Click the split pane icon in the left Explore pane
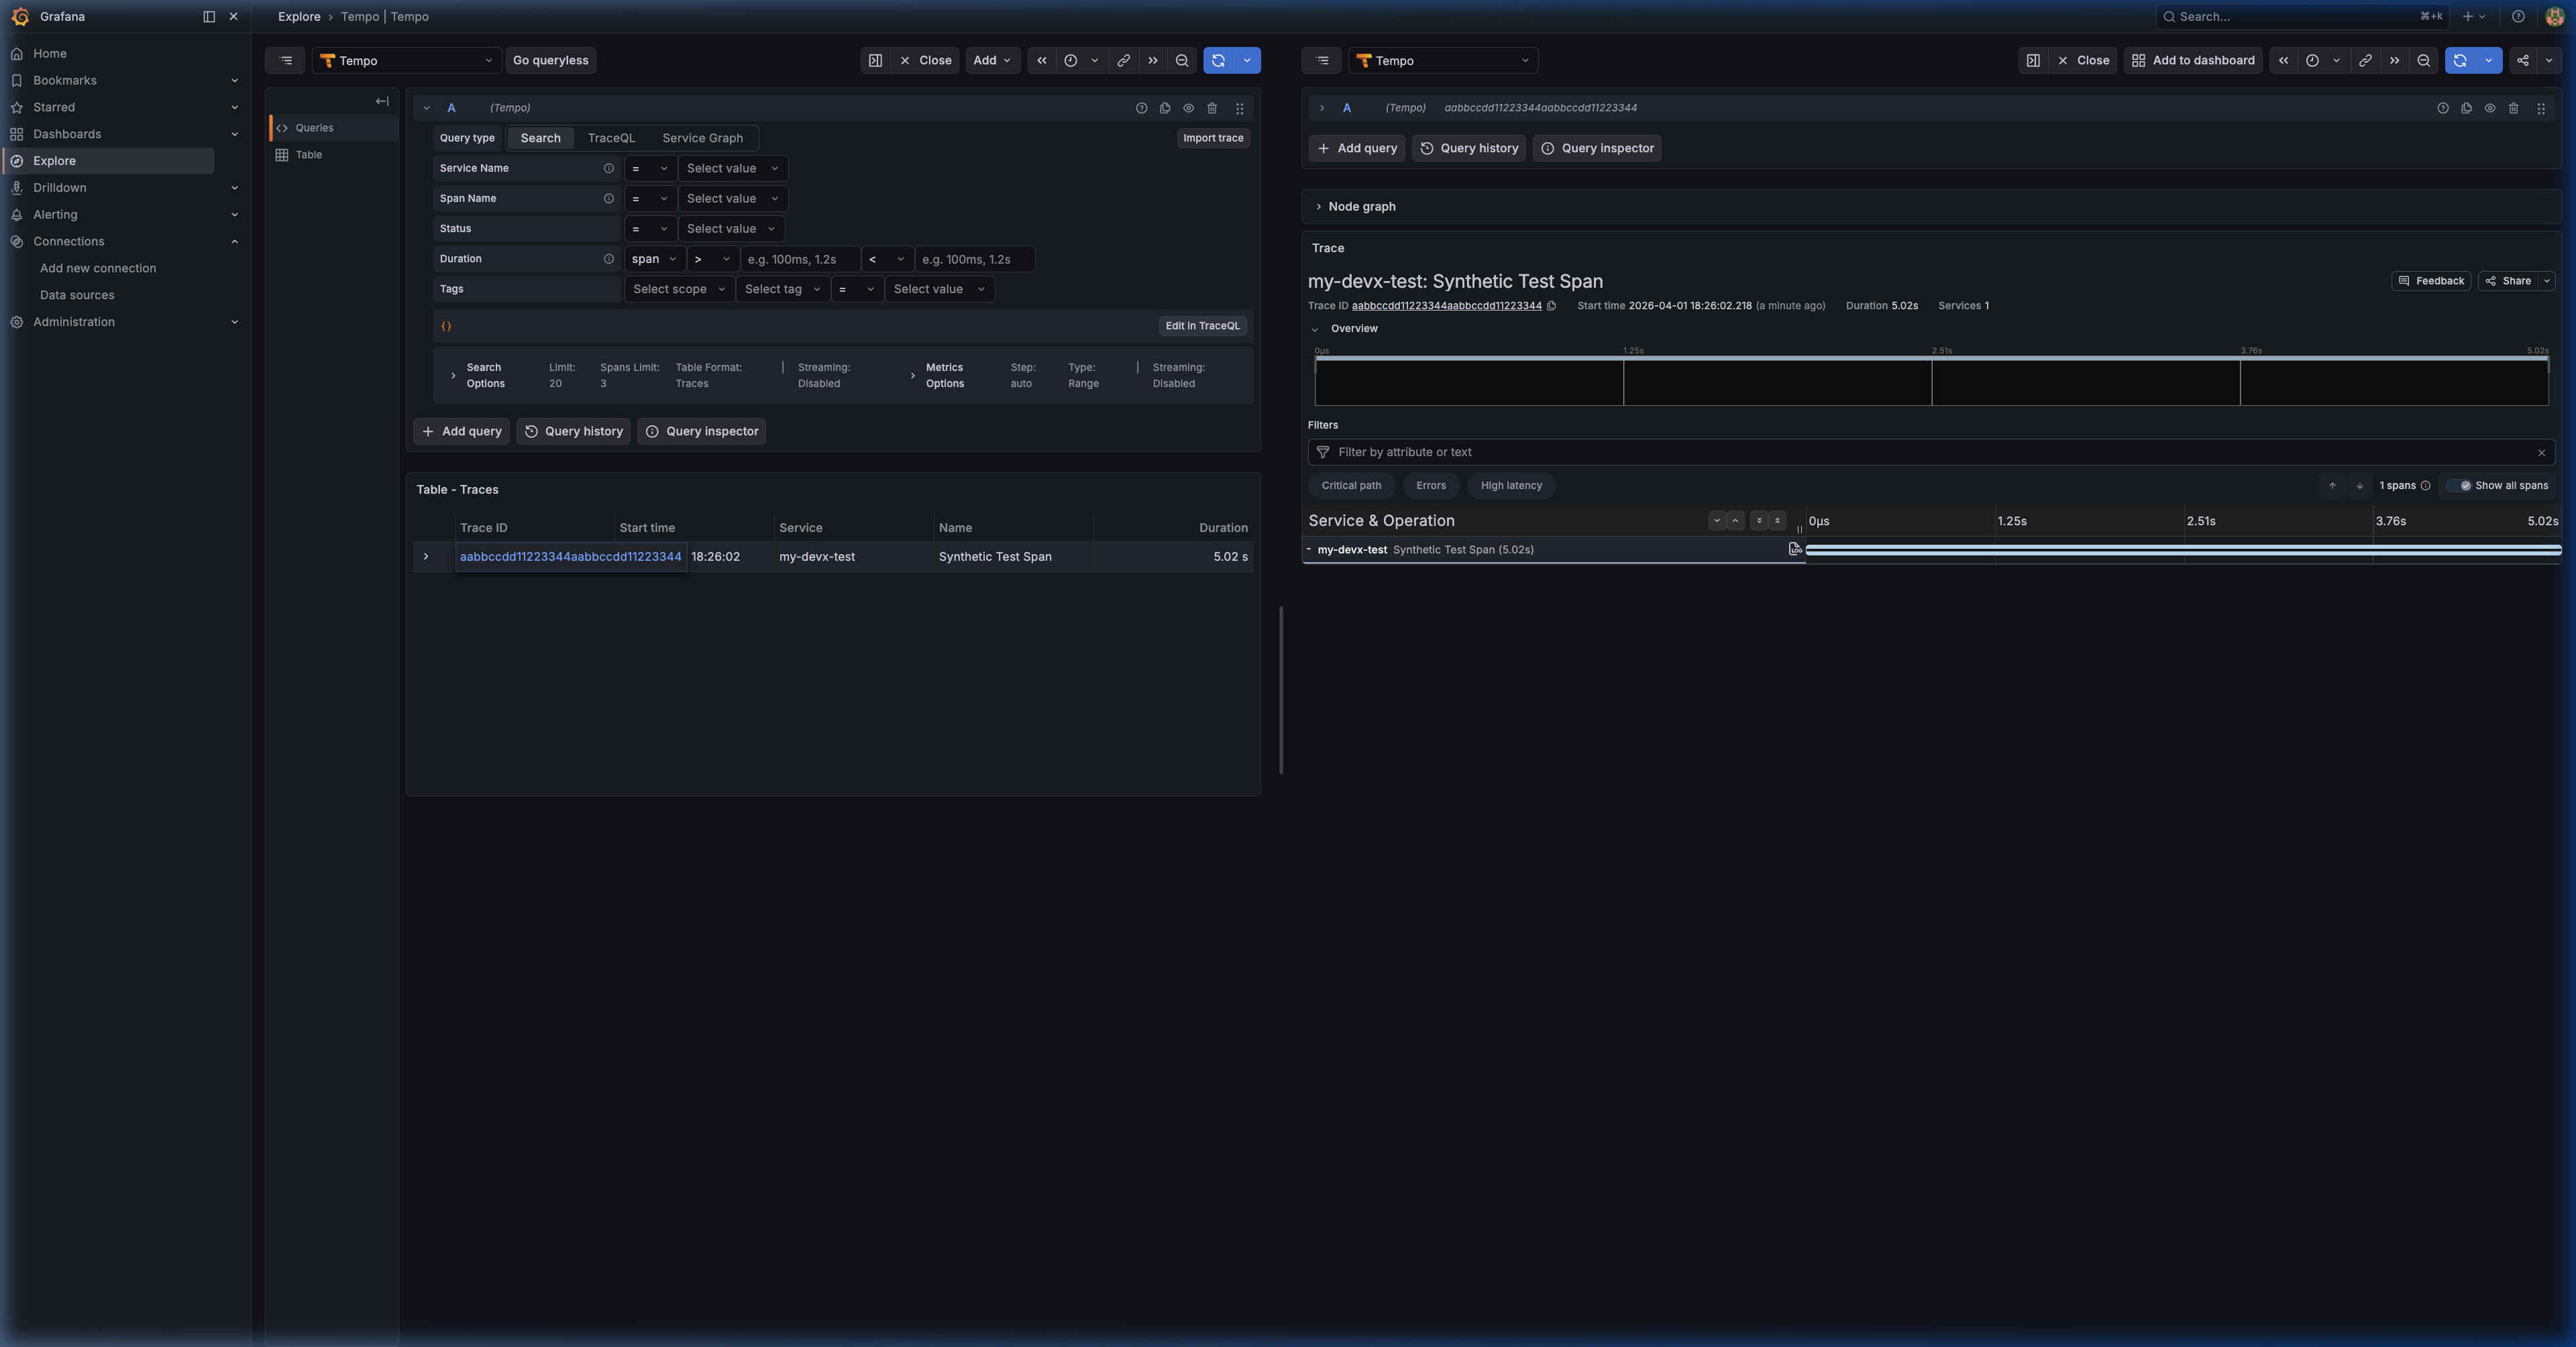 (x=875, y=60)
